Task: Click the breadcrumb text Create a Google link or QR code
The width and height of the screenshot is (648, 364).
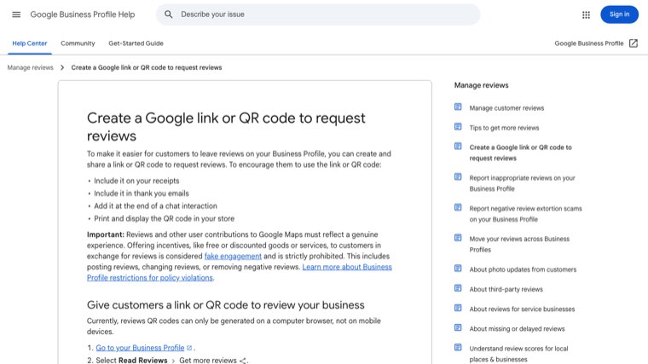Action: pyautogui.click(x=147, y=67)
